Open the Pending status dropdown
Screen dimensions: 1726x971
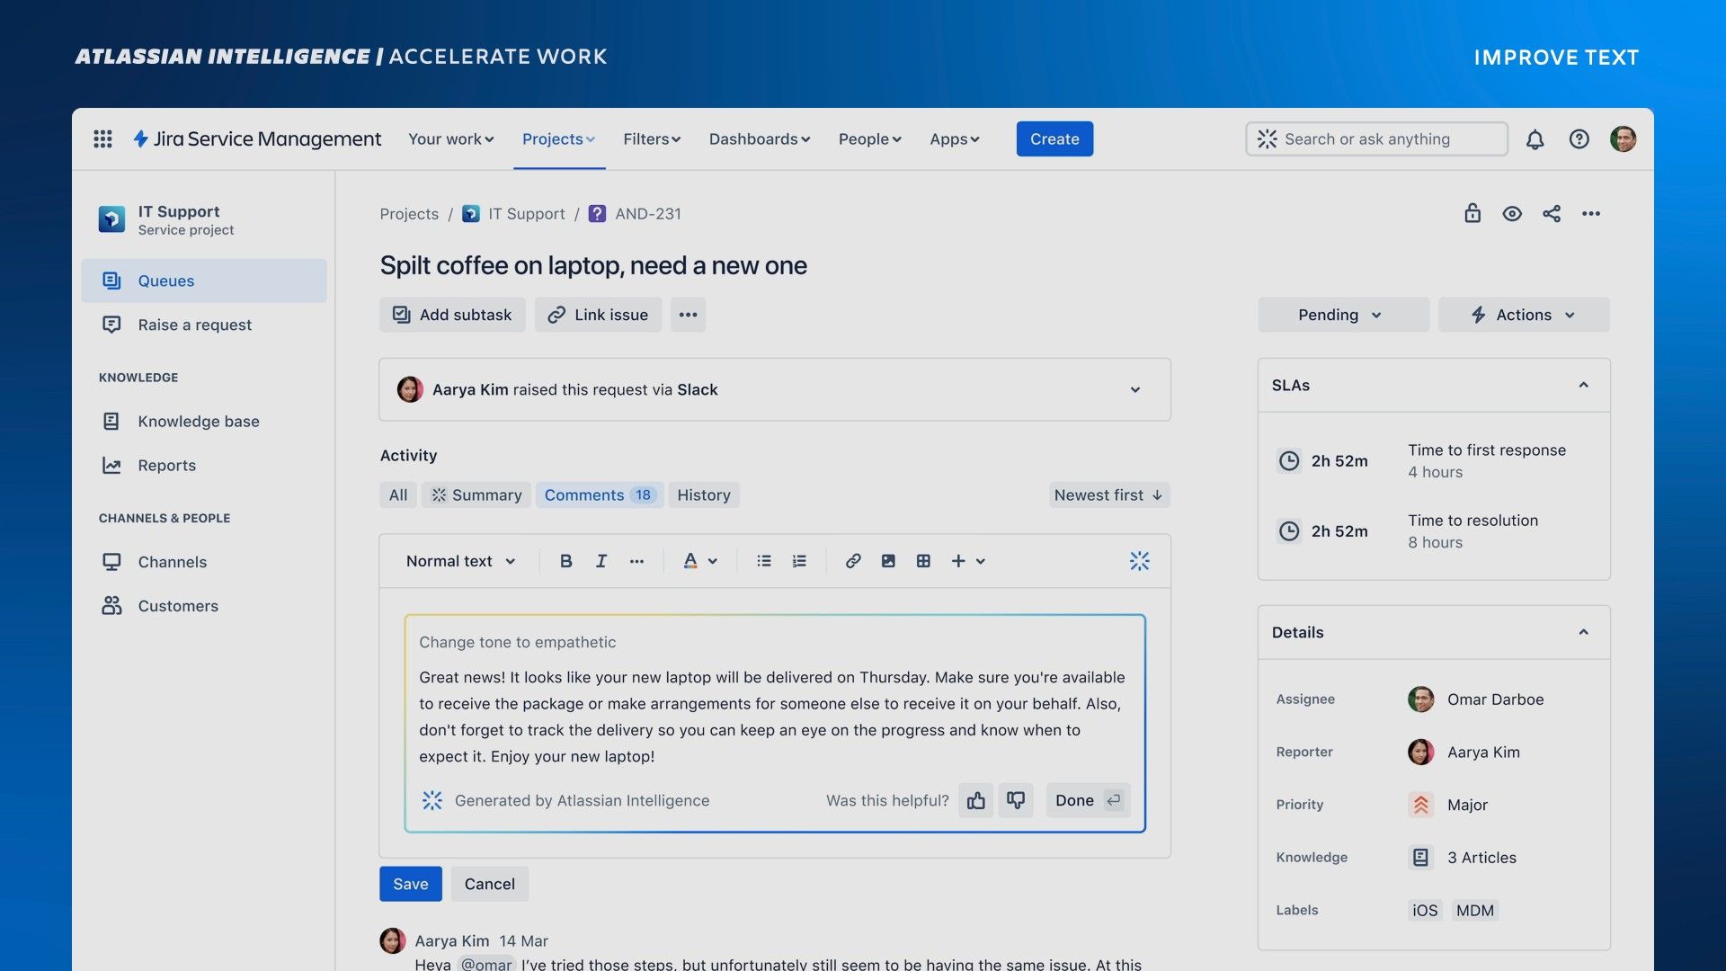(1342, 315)
